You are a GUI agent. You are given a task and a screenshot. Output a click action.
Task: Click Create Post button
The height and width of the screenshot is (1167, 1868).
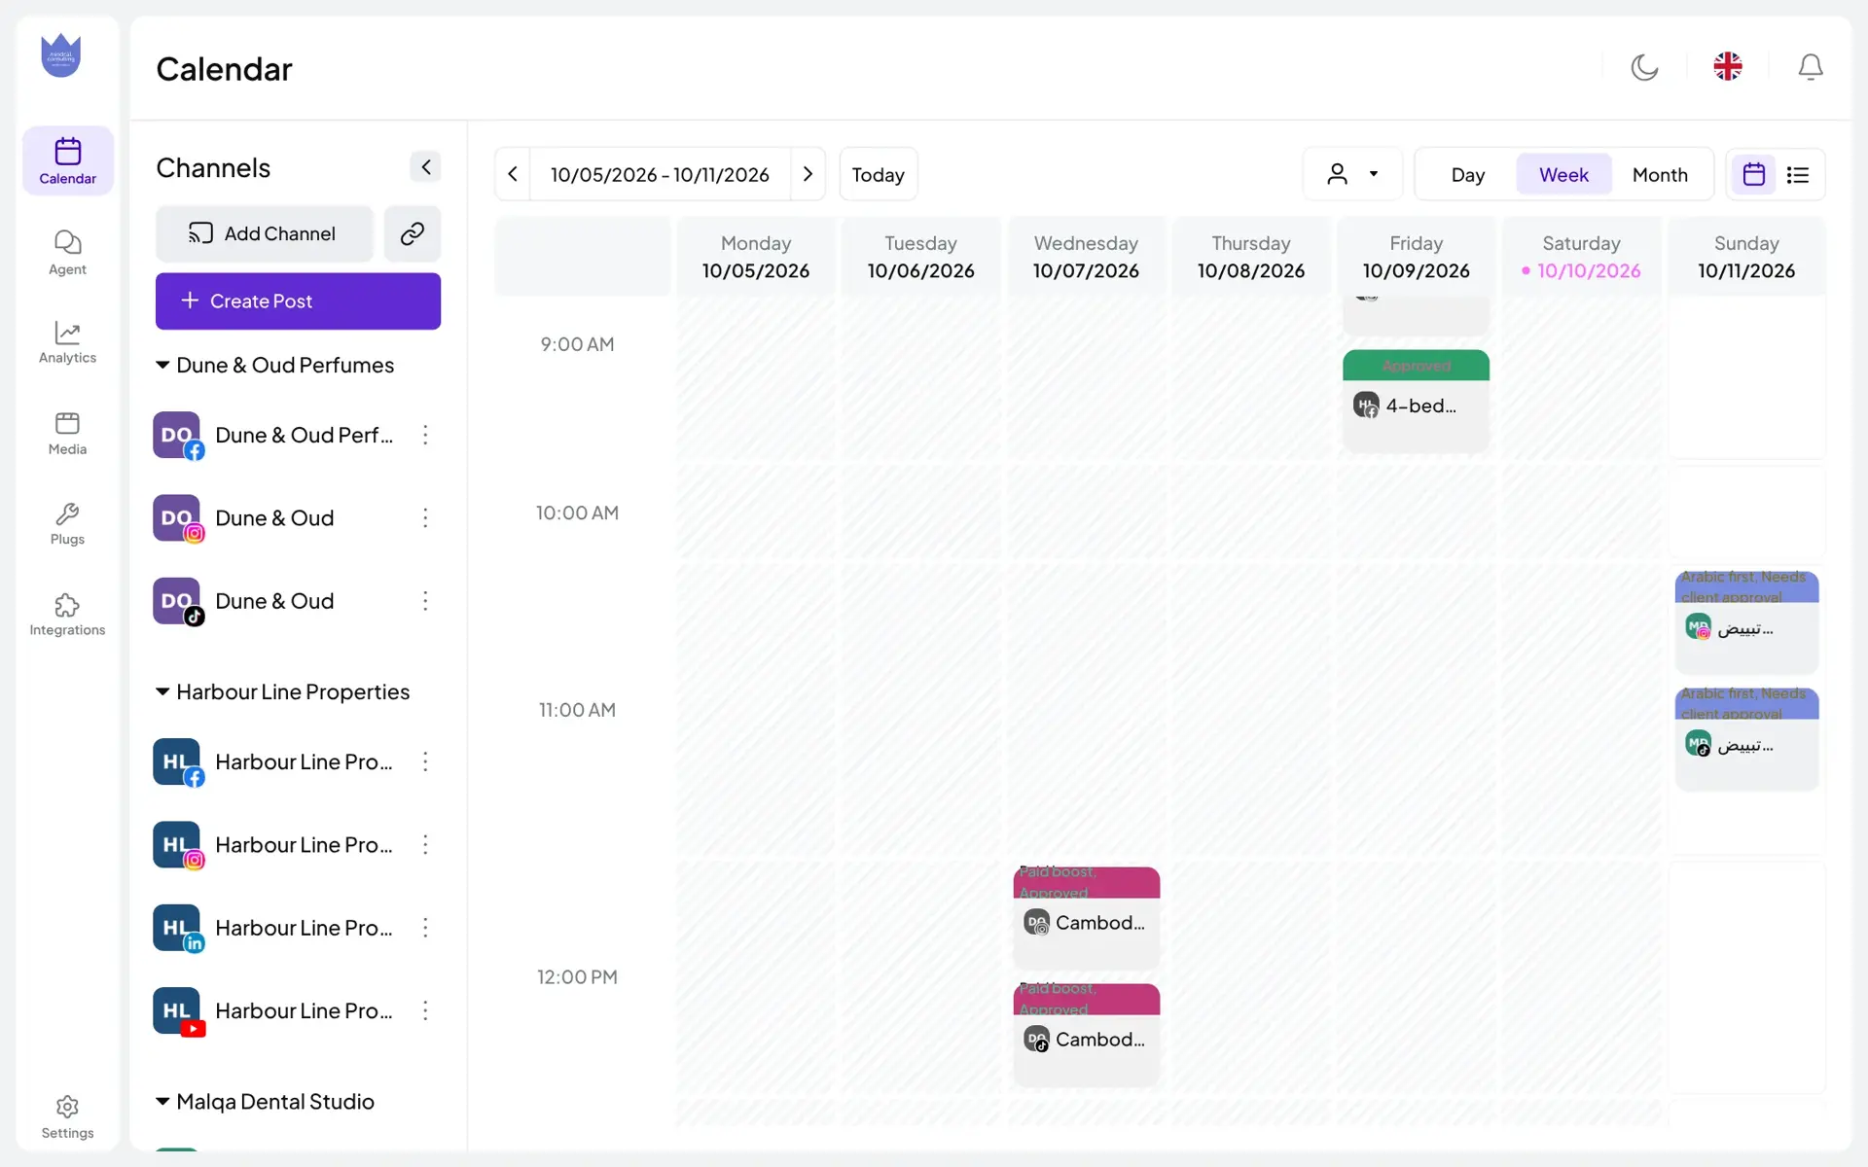click(x=298, y=301)
